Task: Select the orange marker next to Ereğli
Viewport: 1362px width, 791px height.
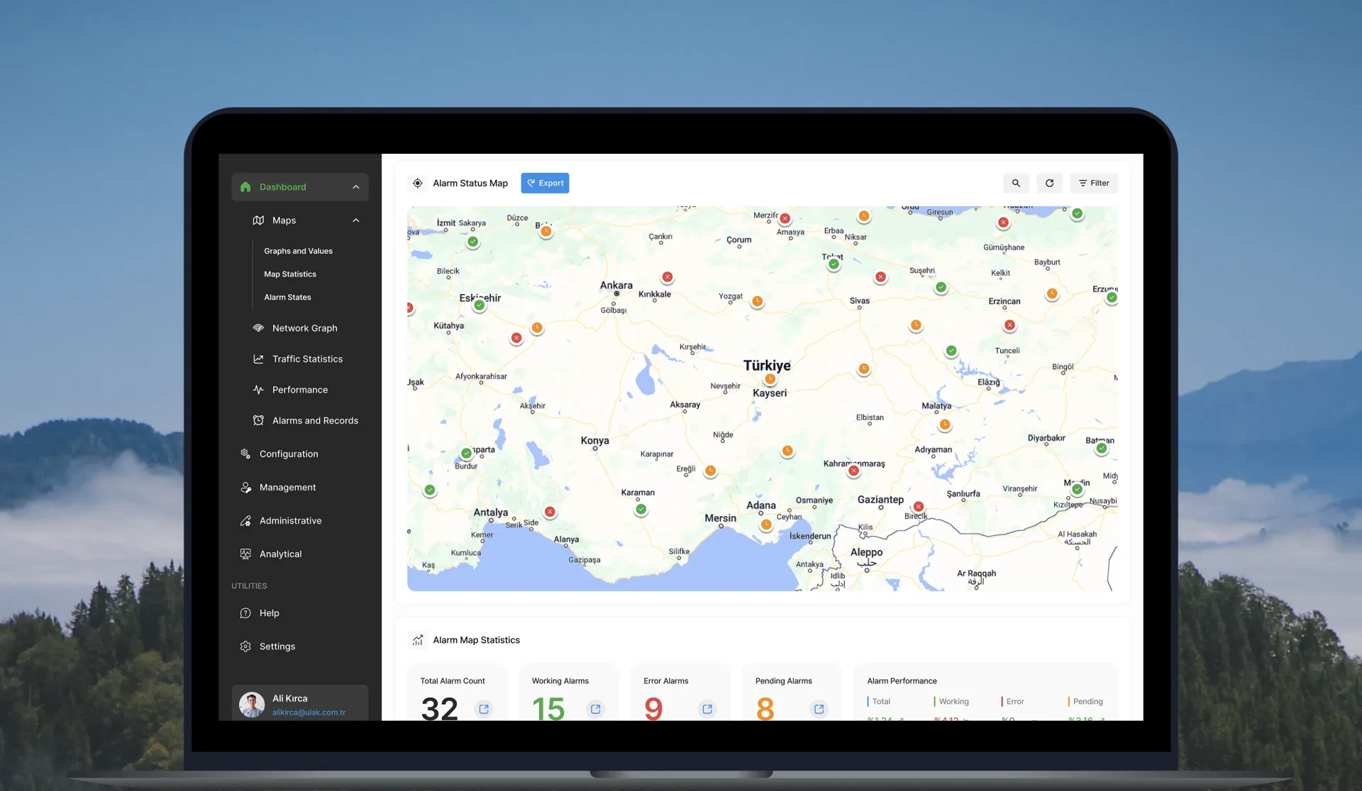Action: 711,471
